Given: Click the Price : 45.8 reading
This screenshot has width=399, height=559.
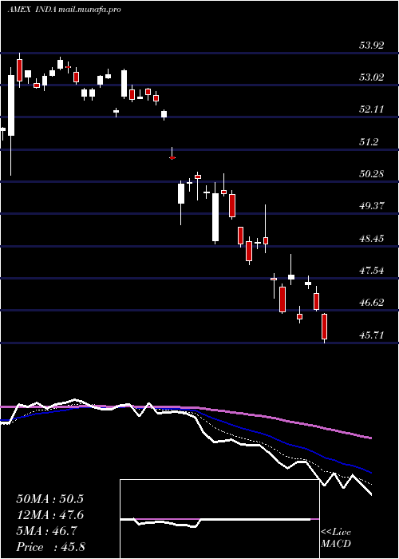Looking at the screenshot, I should click(49, 547).
